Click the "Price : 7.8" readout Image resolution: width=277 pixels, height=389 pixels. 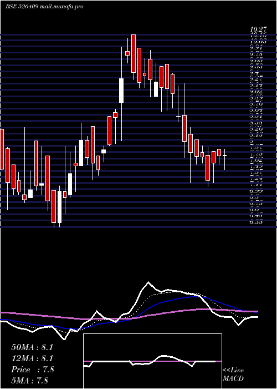[x=33, y=370]
